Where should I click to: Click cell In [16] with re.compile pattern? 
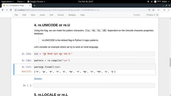point(94,61)
